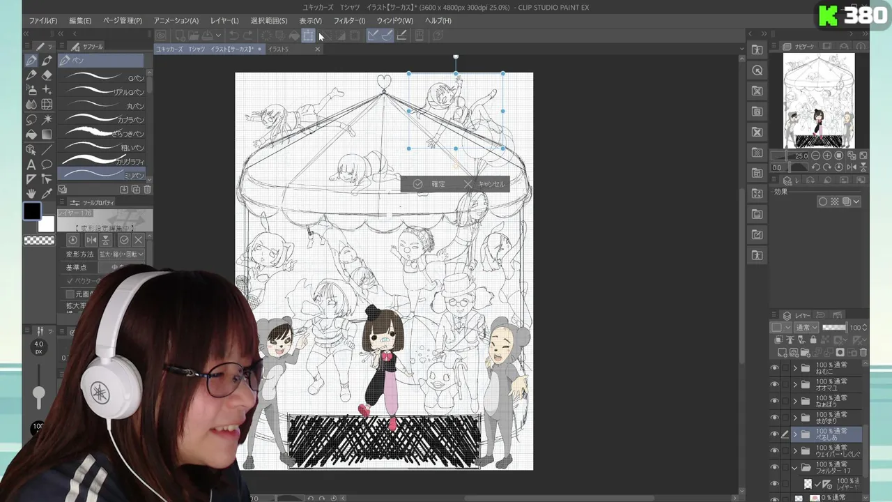This screenshot has width=892, height=502.
Task: Choose the Gペン sub tool
Action: pos(102,77)
